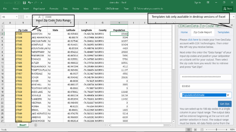This screenshot has width=236, height=132.
Task: Open the Review ribbon tab
Action: click(x=76, y=9)
